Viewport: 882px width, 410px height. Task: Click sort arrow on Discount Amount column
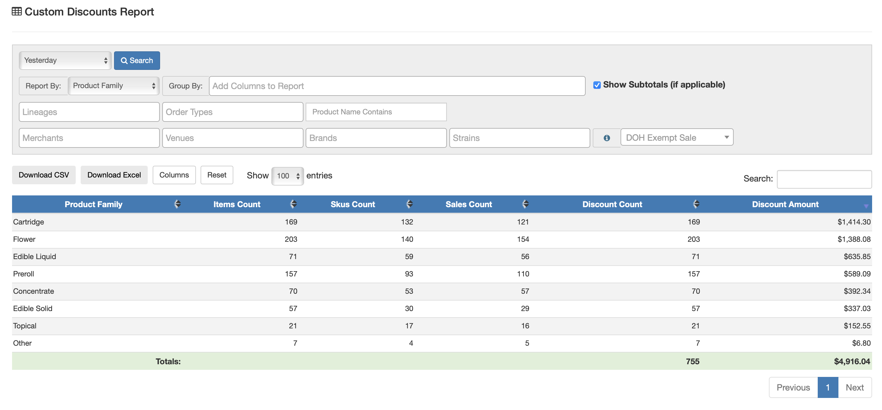(866, 206)
